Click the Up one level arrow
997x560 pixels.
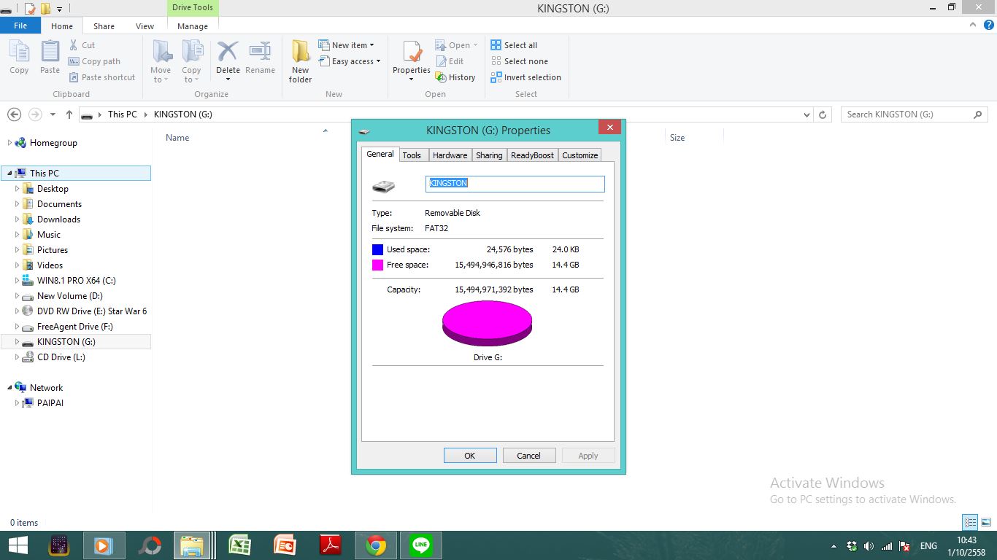[x=69, y=114]
